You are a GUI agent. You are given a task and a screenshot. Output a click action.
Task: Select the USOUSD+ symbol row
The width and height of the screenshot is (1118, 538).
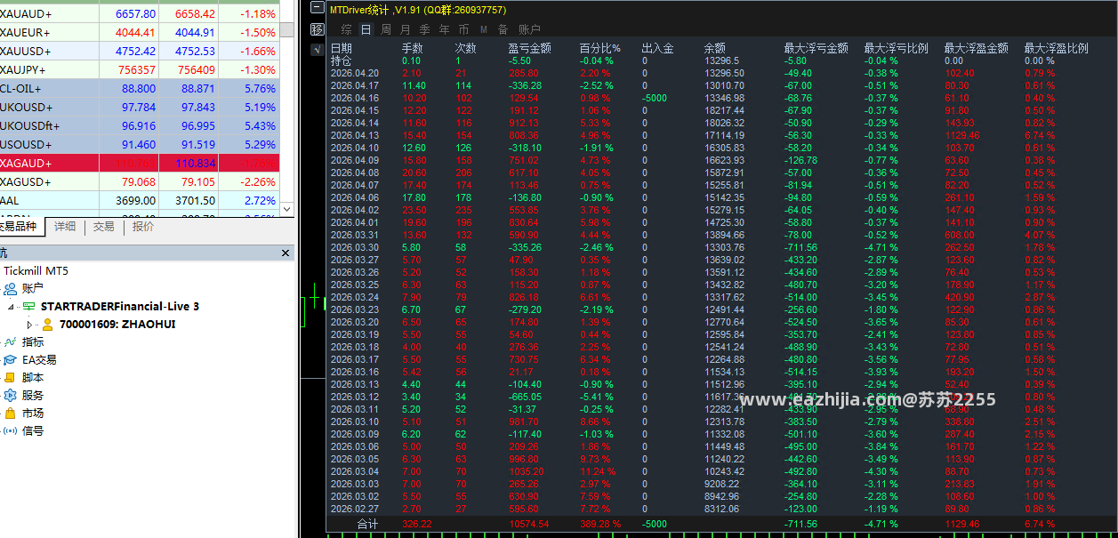pyautogui.click(x=140, y=144)
